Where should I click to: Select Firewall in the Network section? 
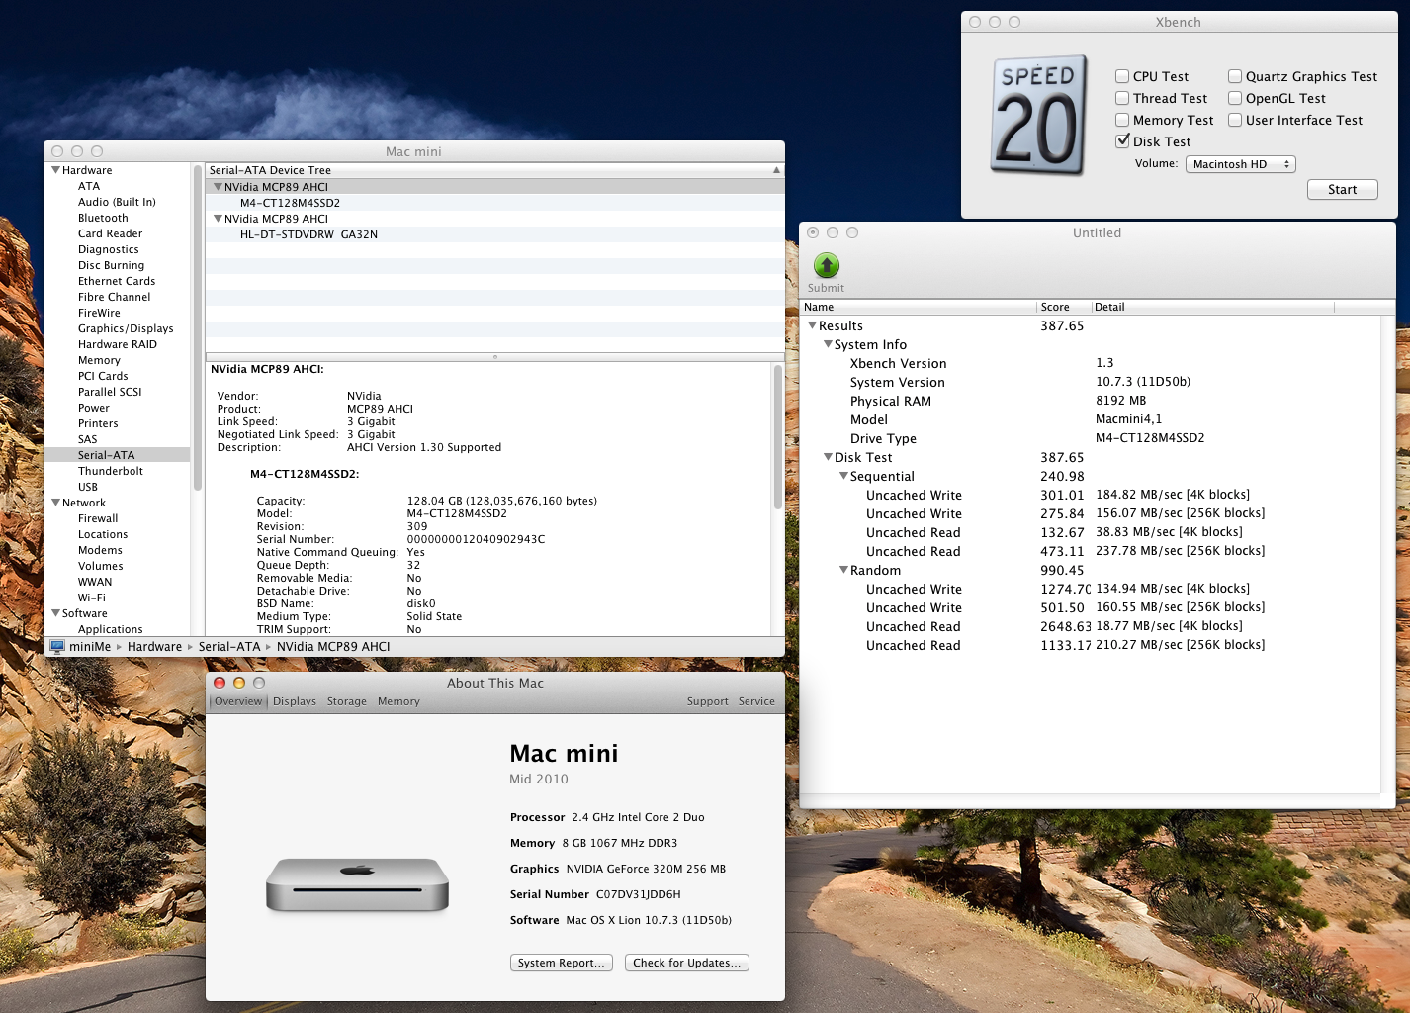[x=98, y=518]
